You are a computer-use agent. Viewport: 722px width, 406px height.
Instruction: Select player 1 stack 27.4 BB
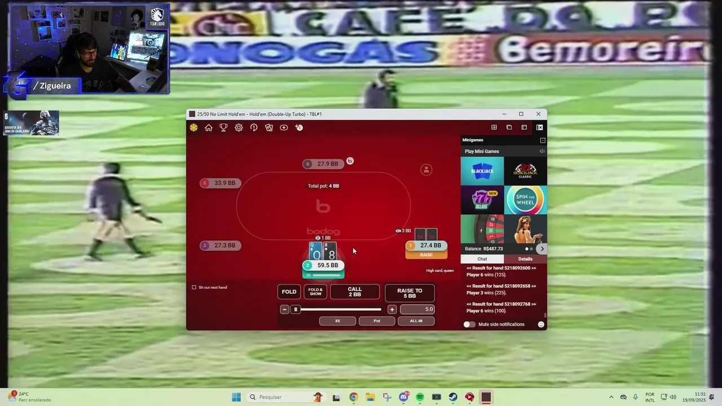coord(426,246)
